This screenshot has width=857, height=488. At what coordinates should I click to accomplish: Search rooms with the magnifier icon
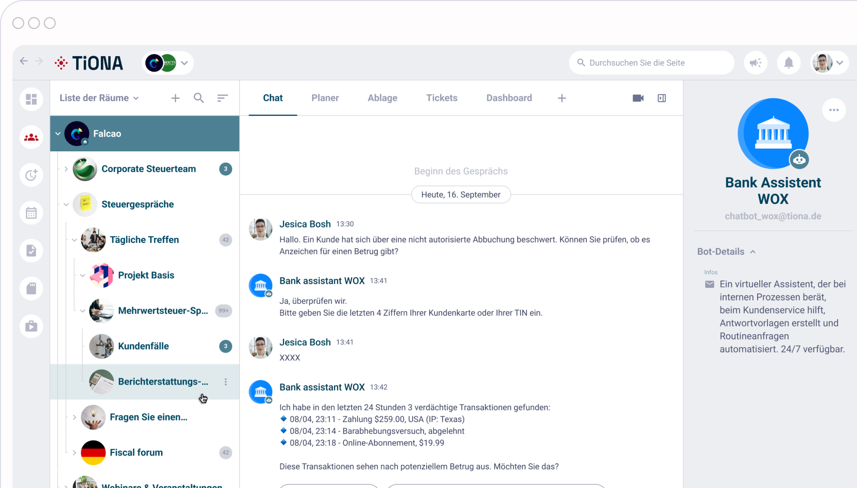pos(199,98)
